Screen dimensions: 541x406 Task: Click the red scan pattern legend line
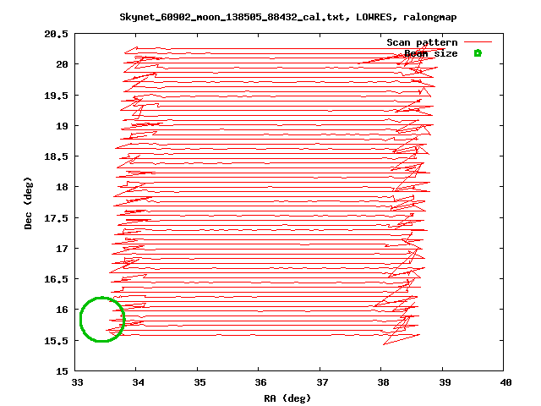click(x=478, y=41)
